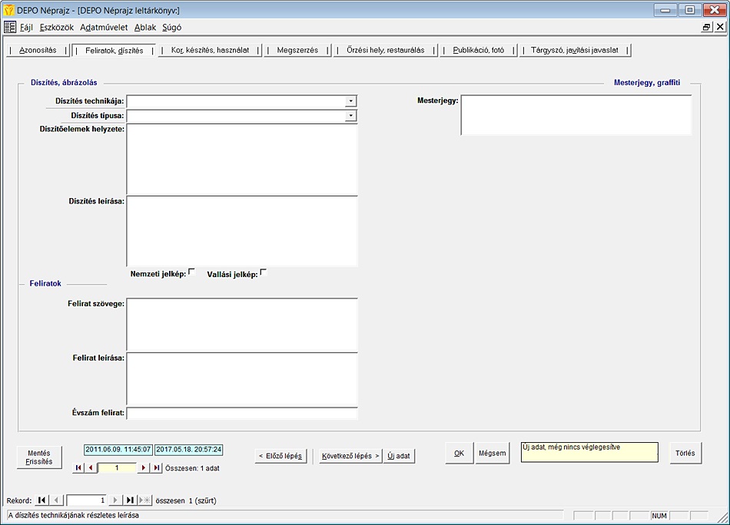Enable the Nemzeti jelkép checkbox
730x525 pixels.
point(192,272)
